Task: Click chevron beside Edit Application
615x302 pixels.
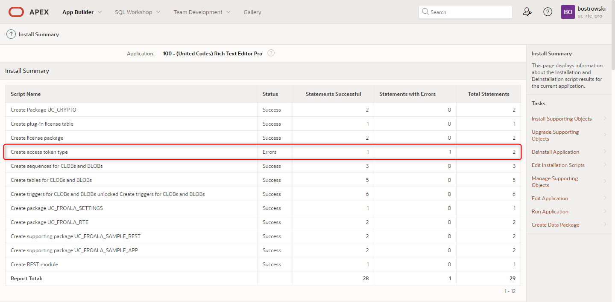Action: 605,198
